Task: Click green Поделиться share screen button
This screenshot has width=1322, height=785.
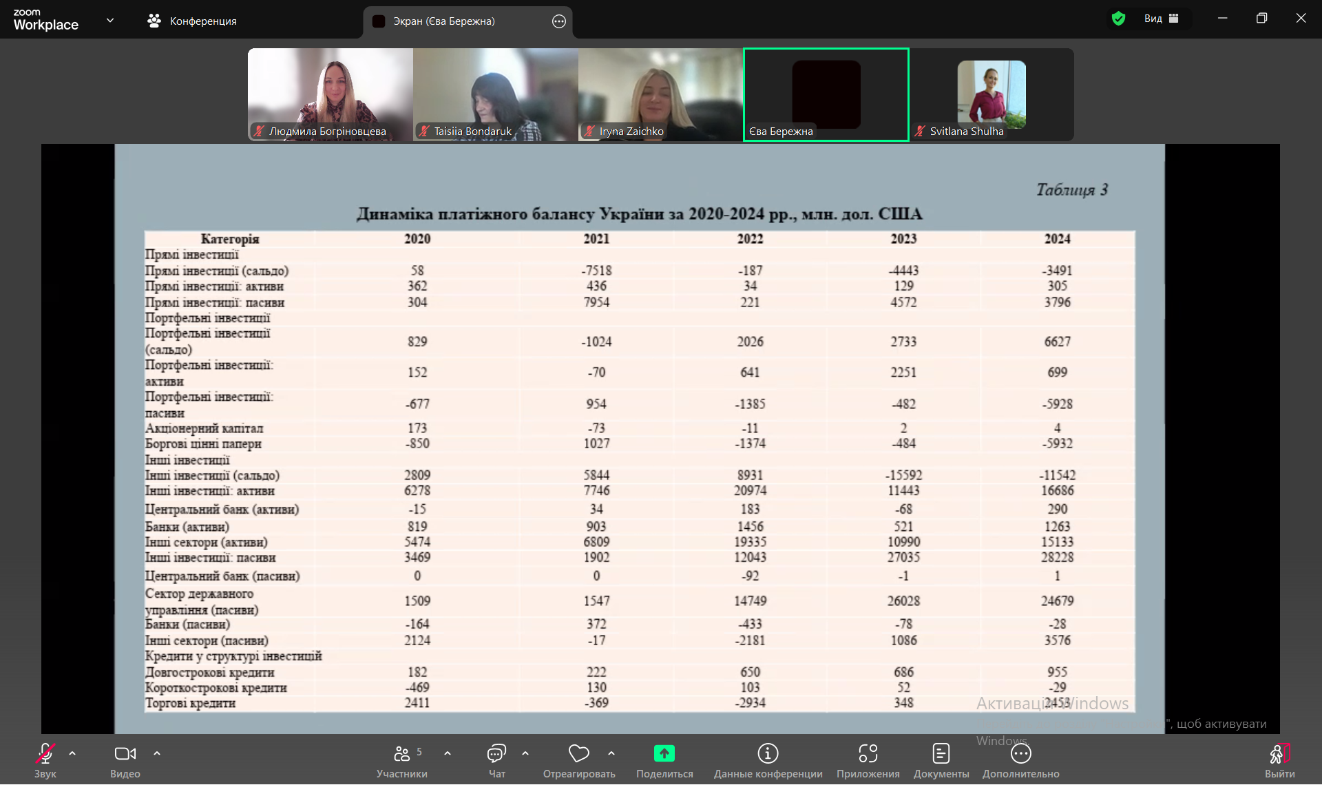Action: pyautogui.click(x=664, y=754)
